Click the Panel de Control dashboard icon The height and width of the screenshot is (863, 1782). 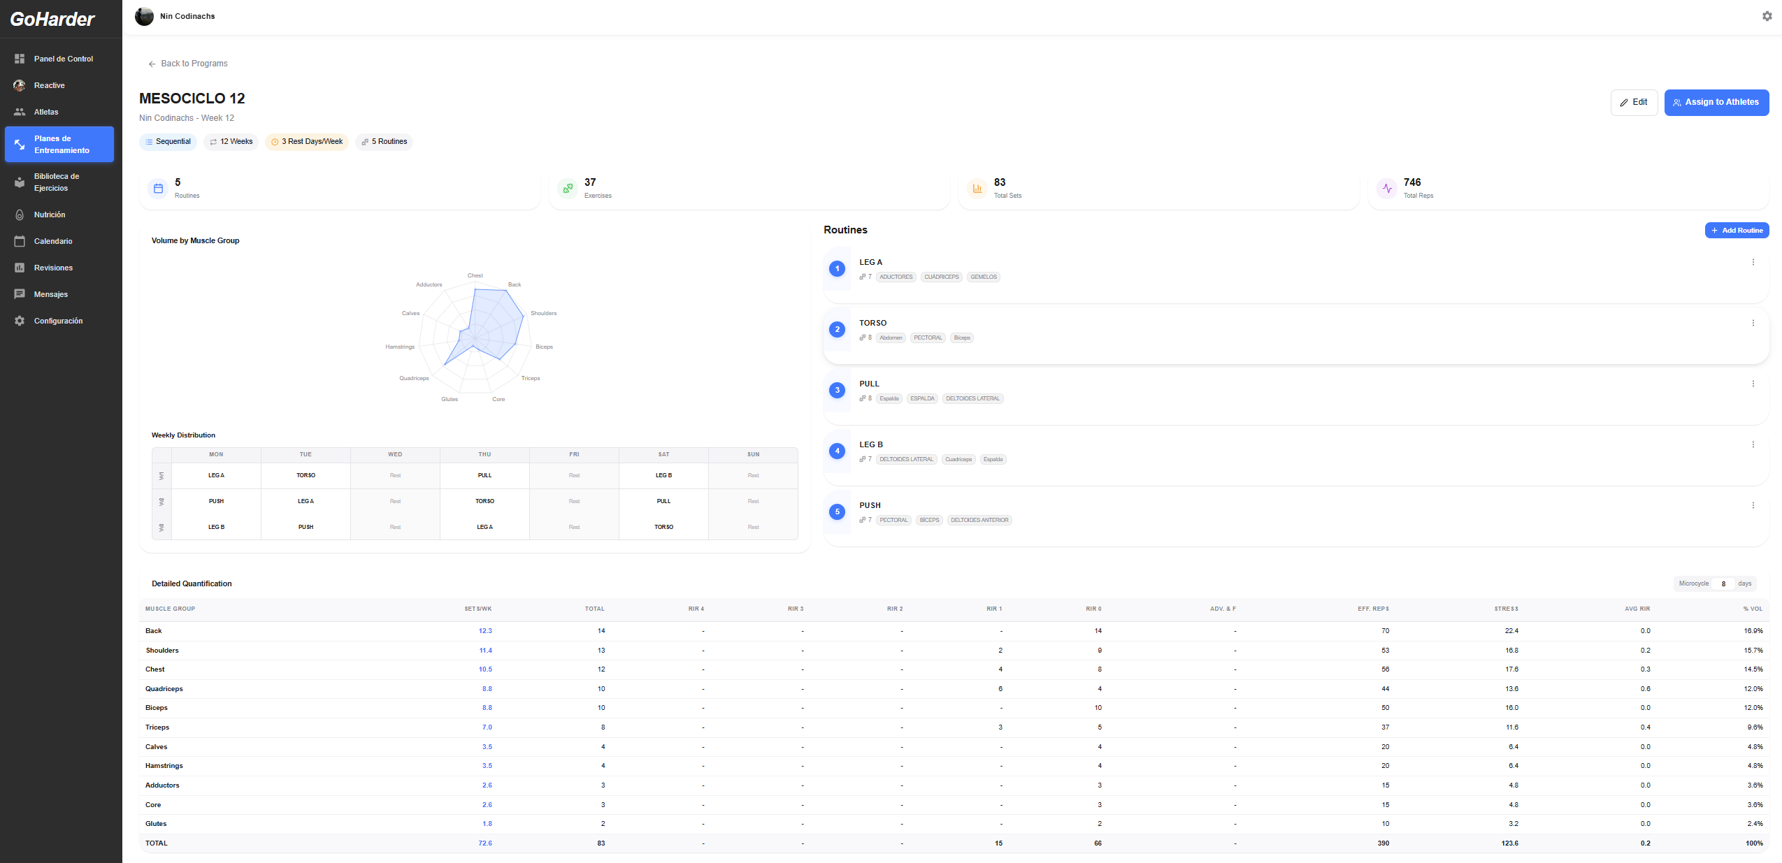point(20,59)
